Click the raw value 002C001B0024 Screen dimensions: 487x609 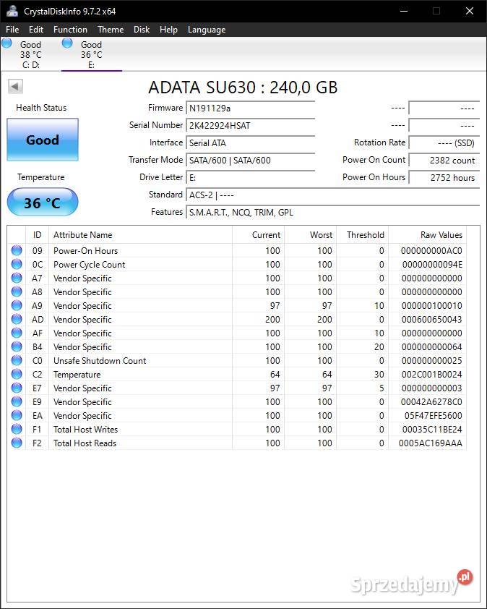pyautogui.click(x=431, y=375)
